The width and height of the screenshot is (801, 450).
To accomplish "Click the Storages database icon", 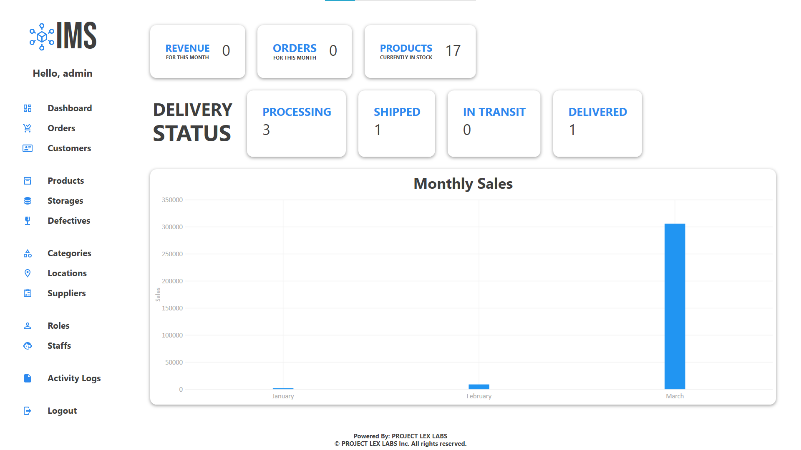I will (x=28, y=200).
